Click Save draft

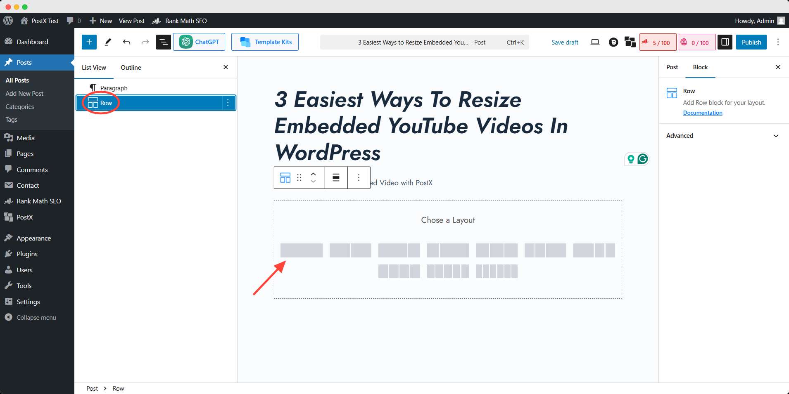565,42
